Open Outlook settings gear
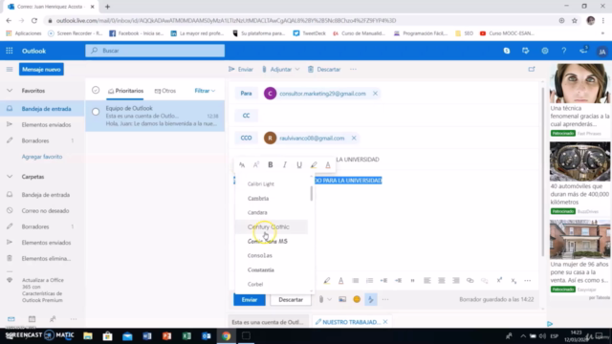 (545, 51)
